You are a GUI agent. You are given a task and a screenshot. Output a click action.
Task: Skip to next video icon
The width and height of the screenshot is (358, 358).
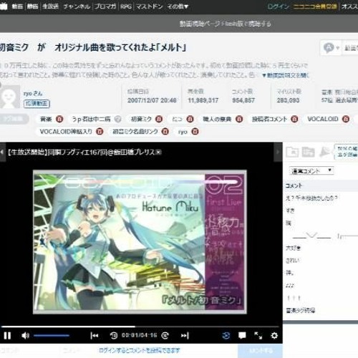(185, 336)
